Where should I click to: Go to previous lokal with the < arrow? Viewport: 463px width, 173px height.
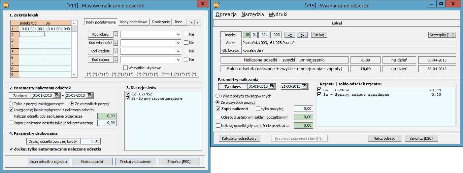click(x=290, y=35)
